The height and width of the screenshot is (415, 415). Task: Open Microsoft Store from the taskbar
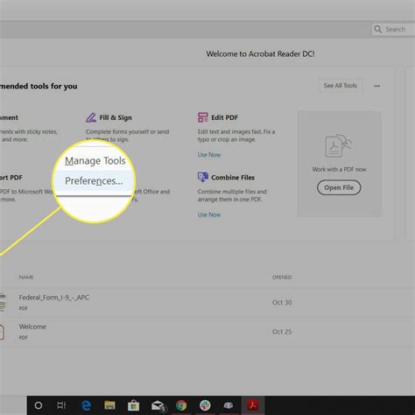point(133,405)
